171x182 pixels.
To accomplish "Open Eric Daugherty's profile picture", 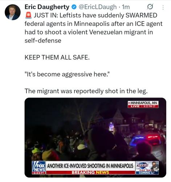I will pos(13,12).
